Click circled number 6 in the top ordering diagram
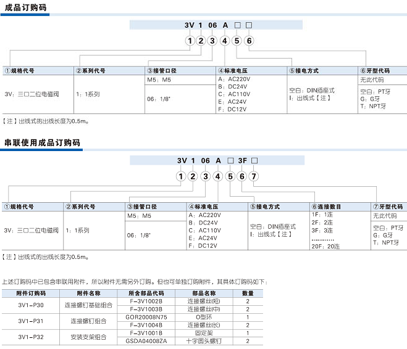The height and width of the screenshot is (349, 407). pos(249,41)
